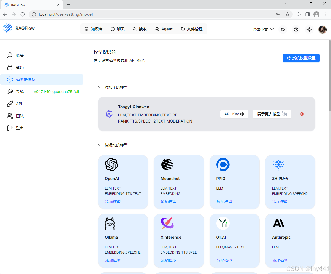Open Chrome three-dot menu
Viewport: 331px width, 274px height.
click(x=325, y=14)
